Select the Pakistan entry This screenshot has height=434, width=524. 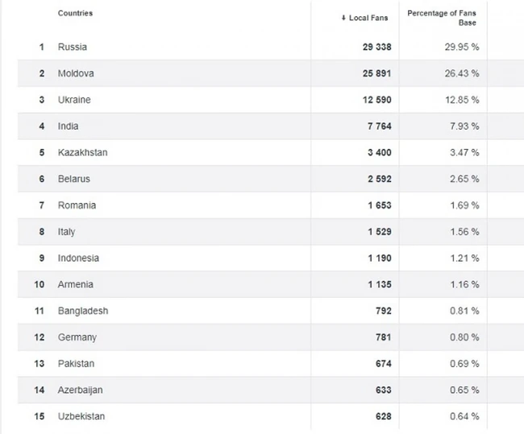point(76,364)
